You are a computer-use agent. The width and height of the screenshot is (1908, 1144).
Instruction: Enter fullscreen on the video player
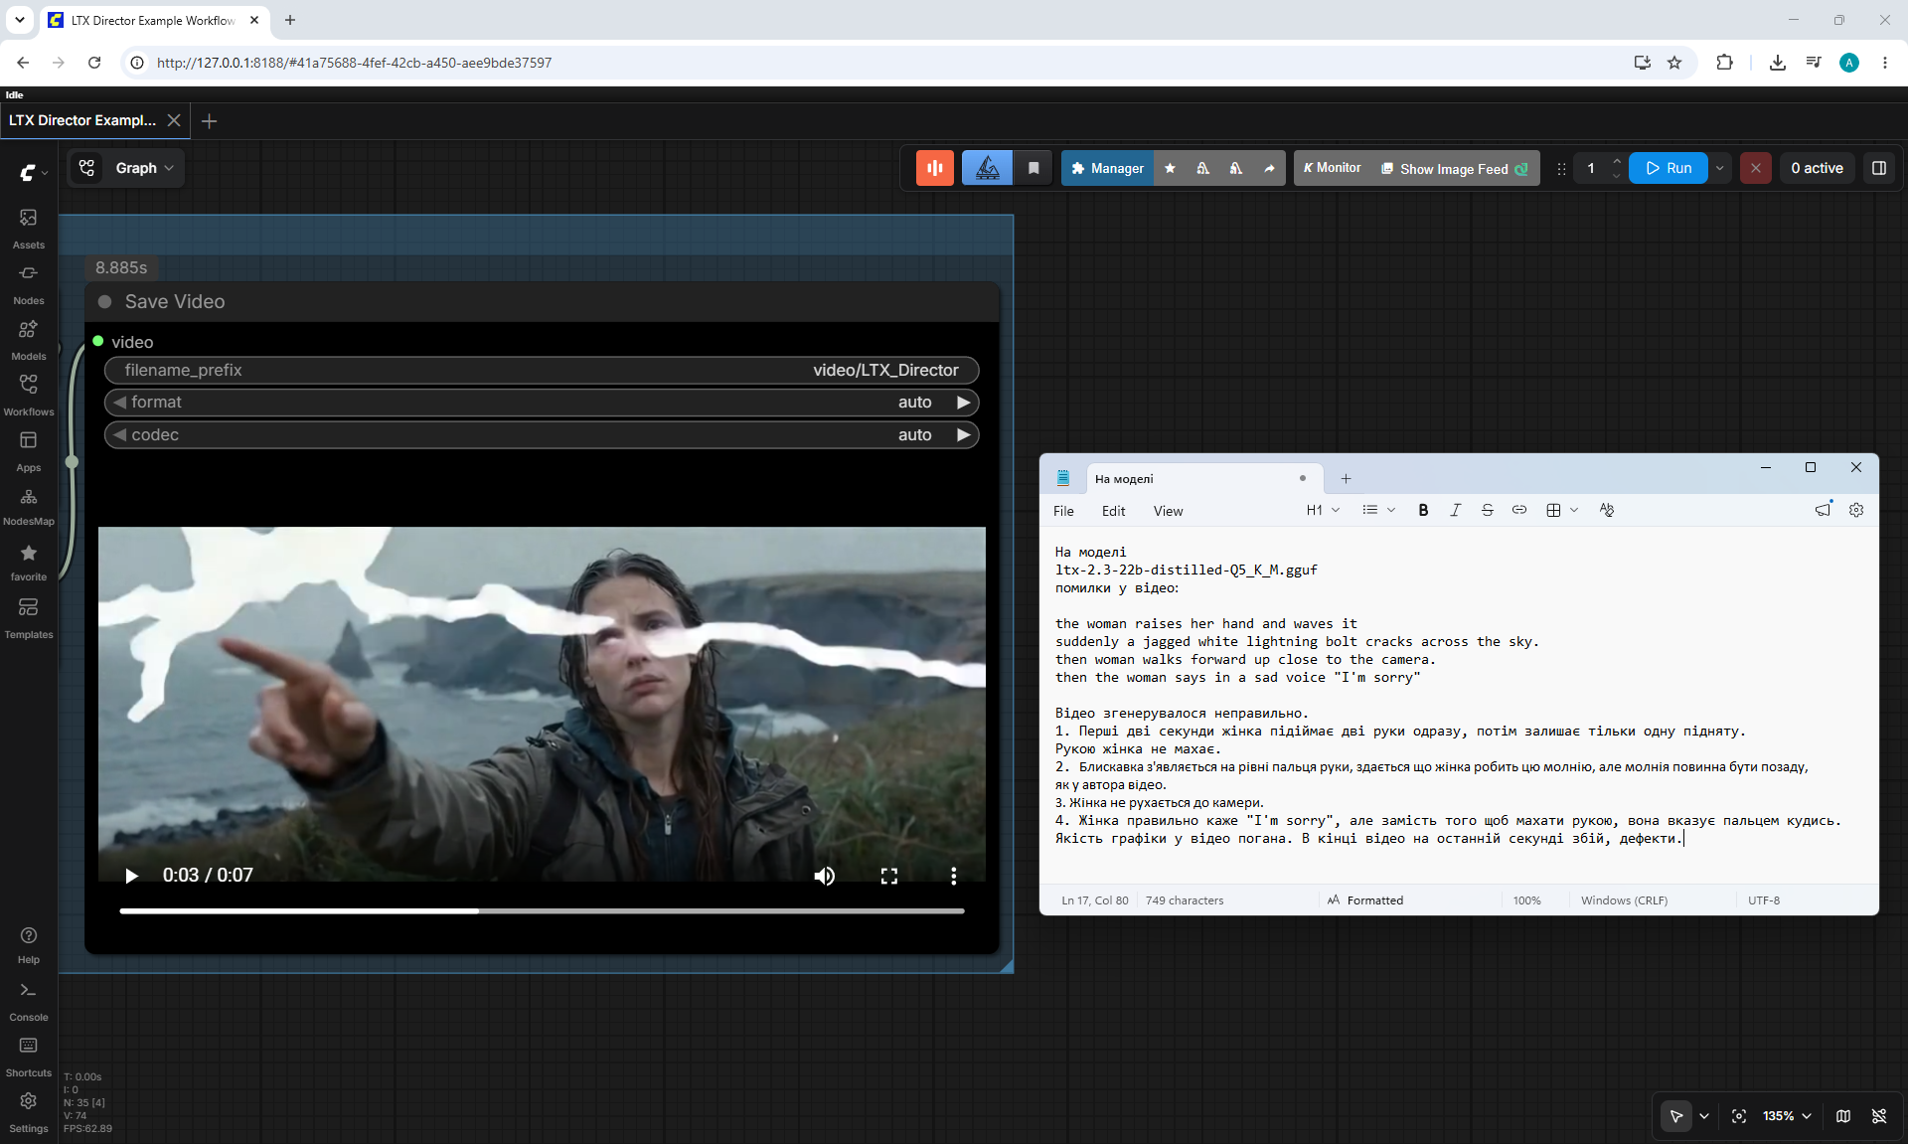tap(888, 876)
